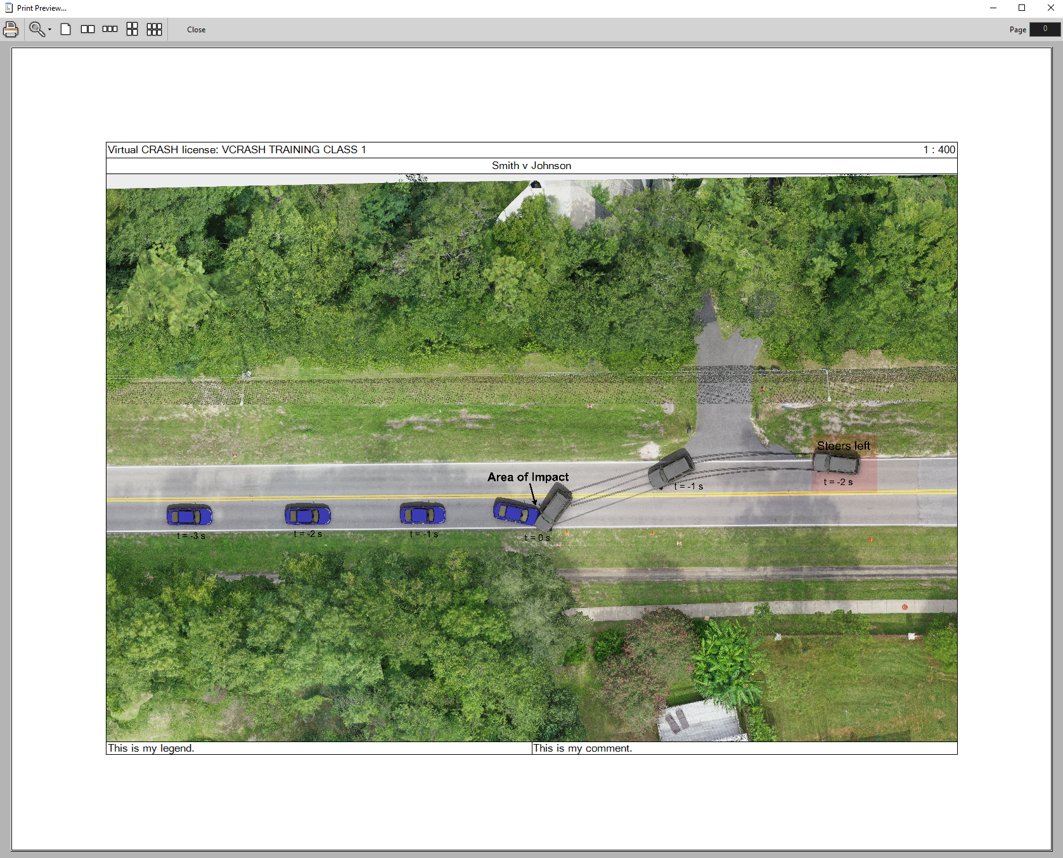Click the Print icon in toolbar
1063x858 pixels.
(11, 30)
